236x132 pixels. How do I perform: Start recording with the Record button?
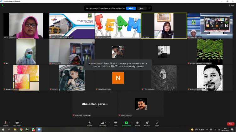coord(137,124)
